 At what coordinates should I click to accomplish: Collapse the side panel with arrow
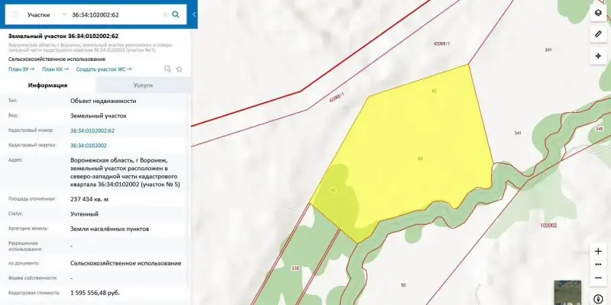[x=194, y=14]
